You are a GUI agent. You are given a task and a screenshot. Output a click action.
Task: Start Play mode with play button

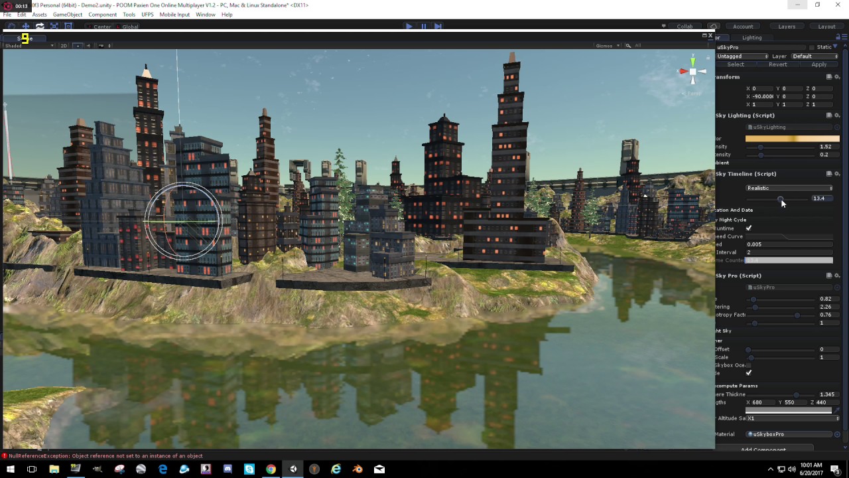(x=409, y=27)
